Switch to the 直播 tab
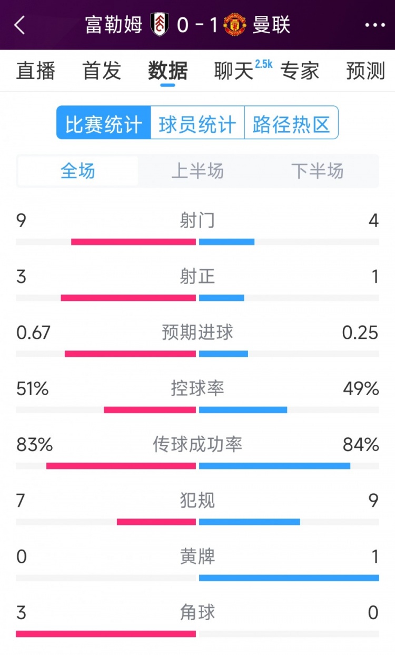 click(x=36, y=71)
